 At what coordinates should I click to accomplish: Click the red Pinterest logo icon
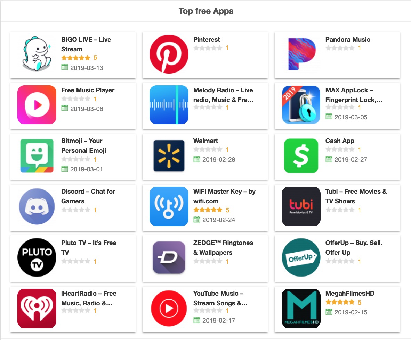click(169, 54)
